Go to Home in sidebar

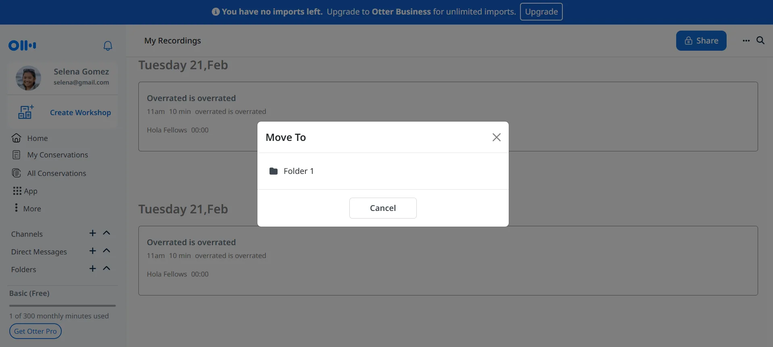[x=37, y=138]
